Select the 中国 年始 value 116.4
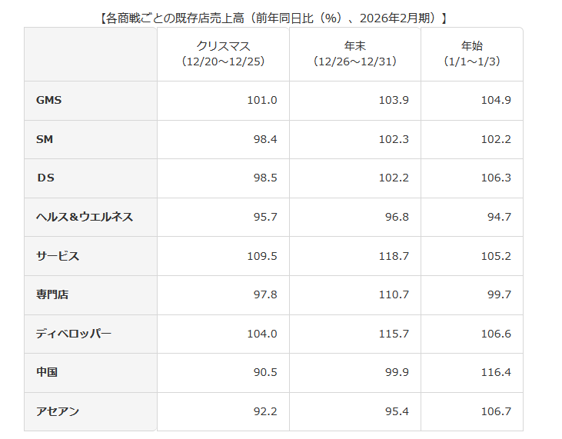This screenshot has width=562, height=439. tap(497, 372)
